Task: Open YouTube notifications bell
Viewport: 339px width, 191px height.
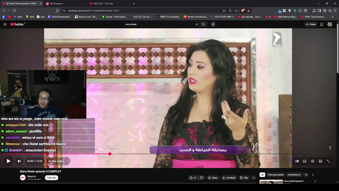Action: [x=322, y=24]
